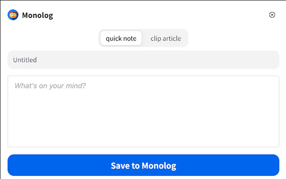Click the Monolog brand name beside the logo
The width and height of the screenshot is (286, 179).
click(37, 15)
